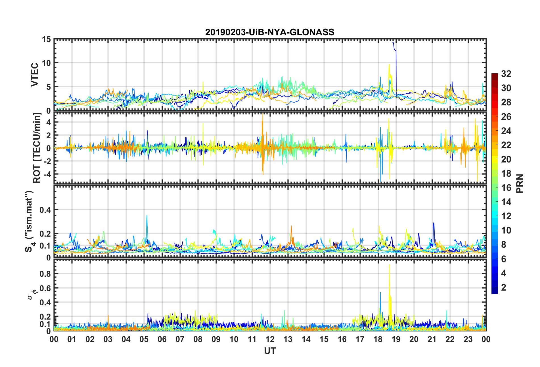The image size is (540, 367).
Task: Click colorbar tick label 2
Action: pos(504,287)
